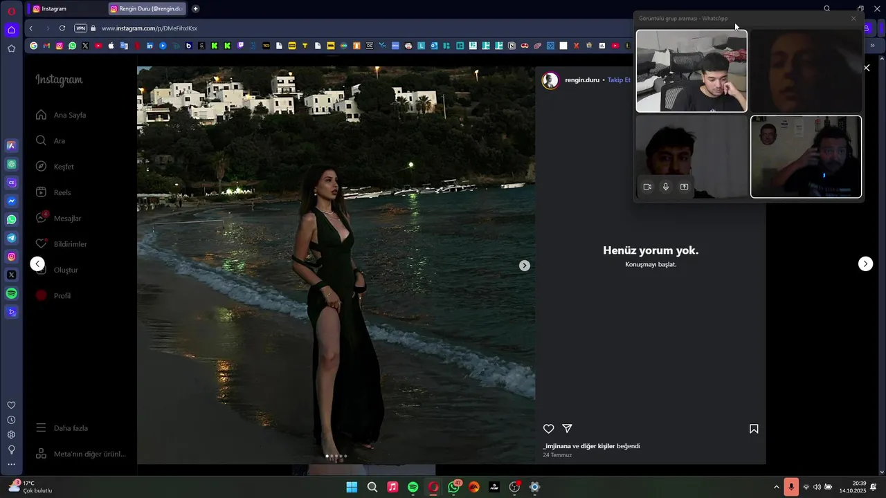This screenshot has width=886, height=498.
Task: Go to Keşfet explore page
Action: click(55, 167)
